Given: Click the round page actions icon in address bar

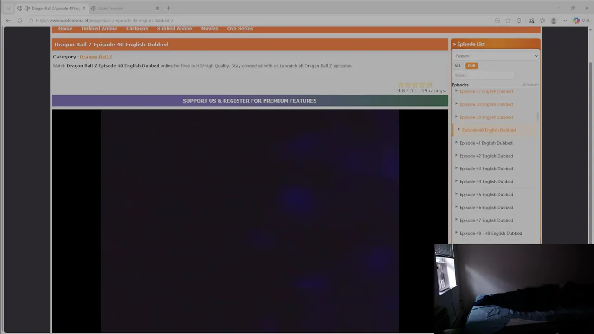Looking at the screenshot, I should click(x=497, y=20).
